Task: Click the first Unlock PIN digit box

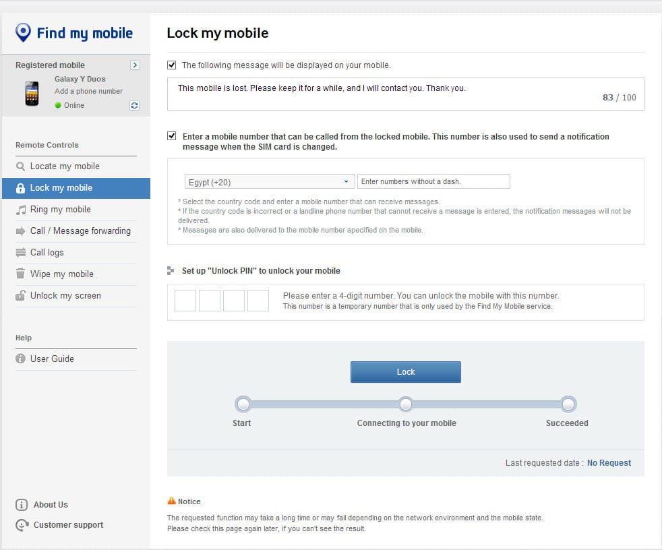Action: click(x=185, y=301)
